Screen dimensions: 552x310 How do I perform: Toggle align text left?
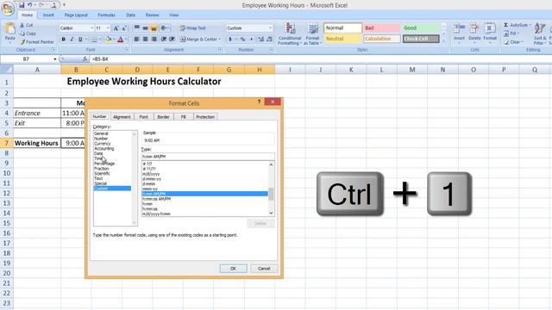coord(136,39)
